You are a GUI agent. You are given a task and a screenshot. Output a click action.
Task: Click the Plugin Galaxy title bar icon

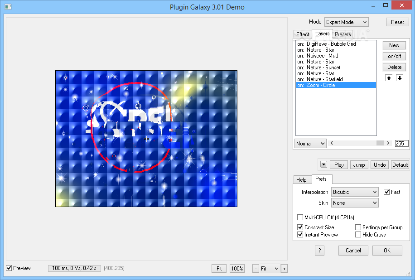point(8,7)
